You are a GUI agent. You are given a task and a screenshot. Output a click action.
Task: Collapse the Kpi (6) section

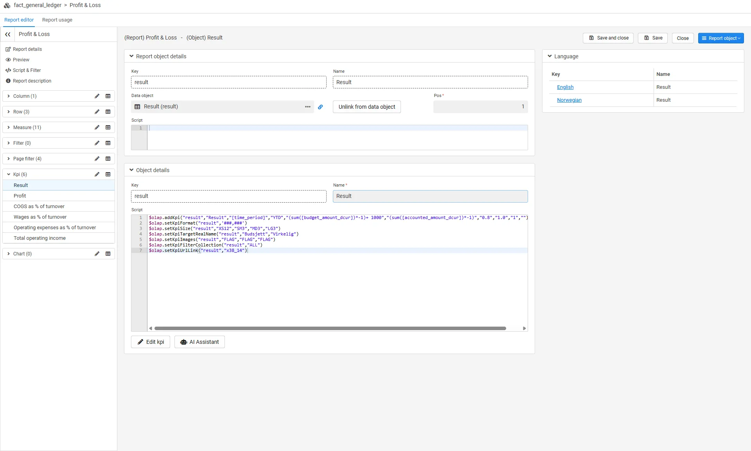[x=9, y=174]
